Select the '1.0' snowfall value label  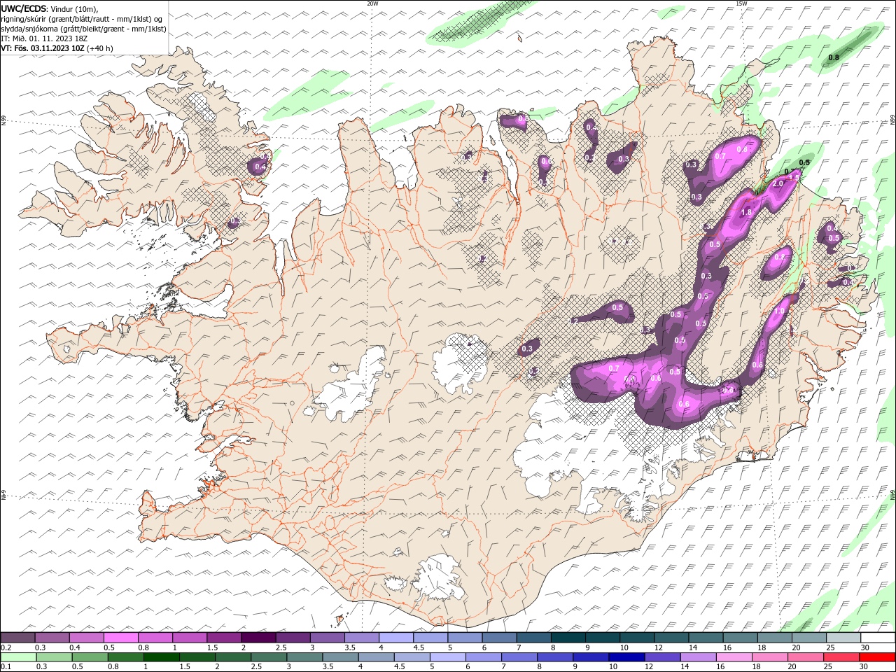pyautogui.click(x=779, y=311)
